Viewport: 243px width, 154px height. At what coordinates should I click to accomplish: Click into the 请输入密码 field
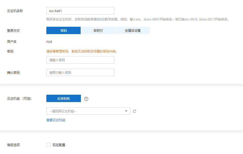pos(80,60)
